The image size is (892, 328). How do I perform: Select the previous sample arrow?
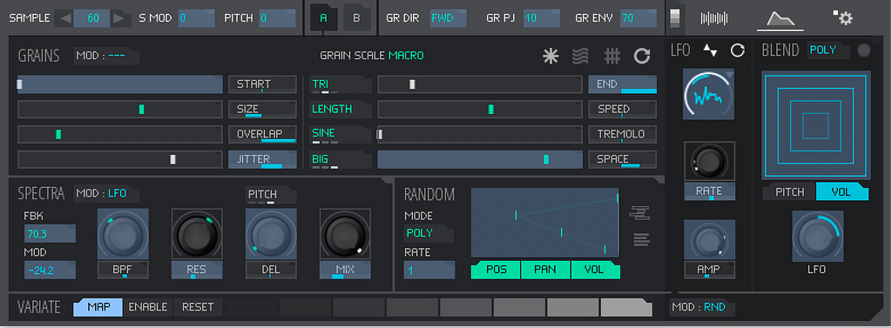click(66, 18)
